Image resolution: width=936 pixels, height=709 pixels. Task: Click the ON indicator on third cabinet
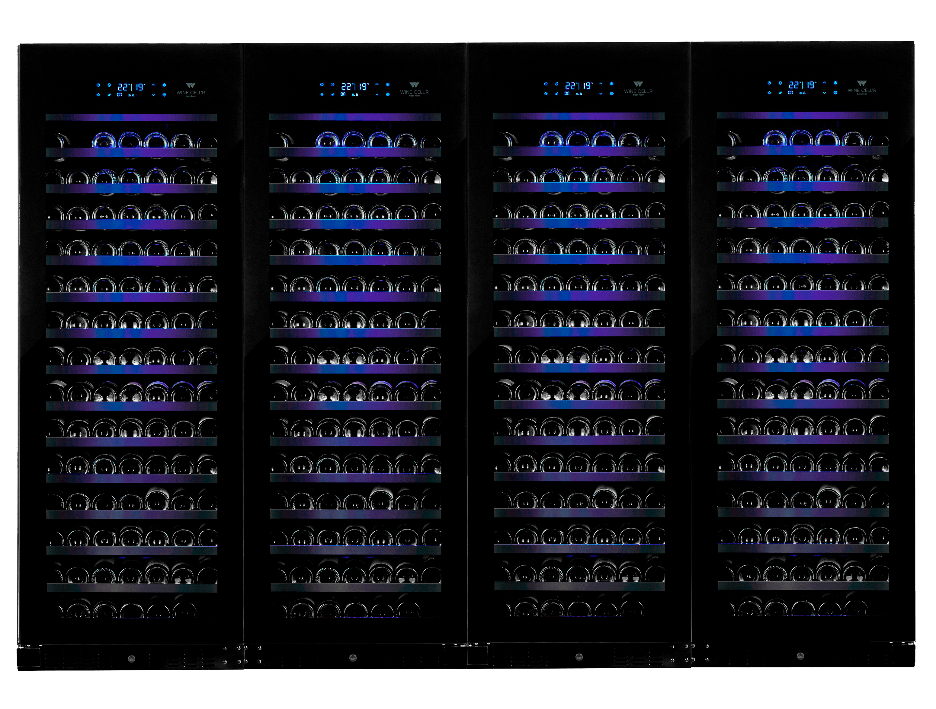(x=567, y=94)
